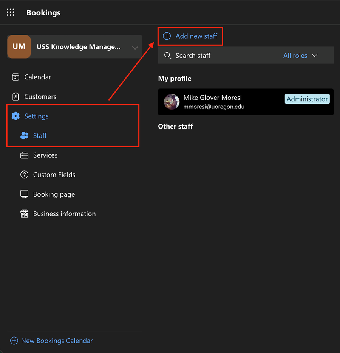The height and width of the screenshot is (353, 340).
Task: Click the UM calendar avatar tile
Action: [19, 46]
